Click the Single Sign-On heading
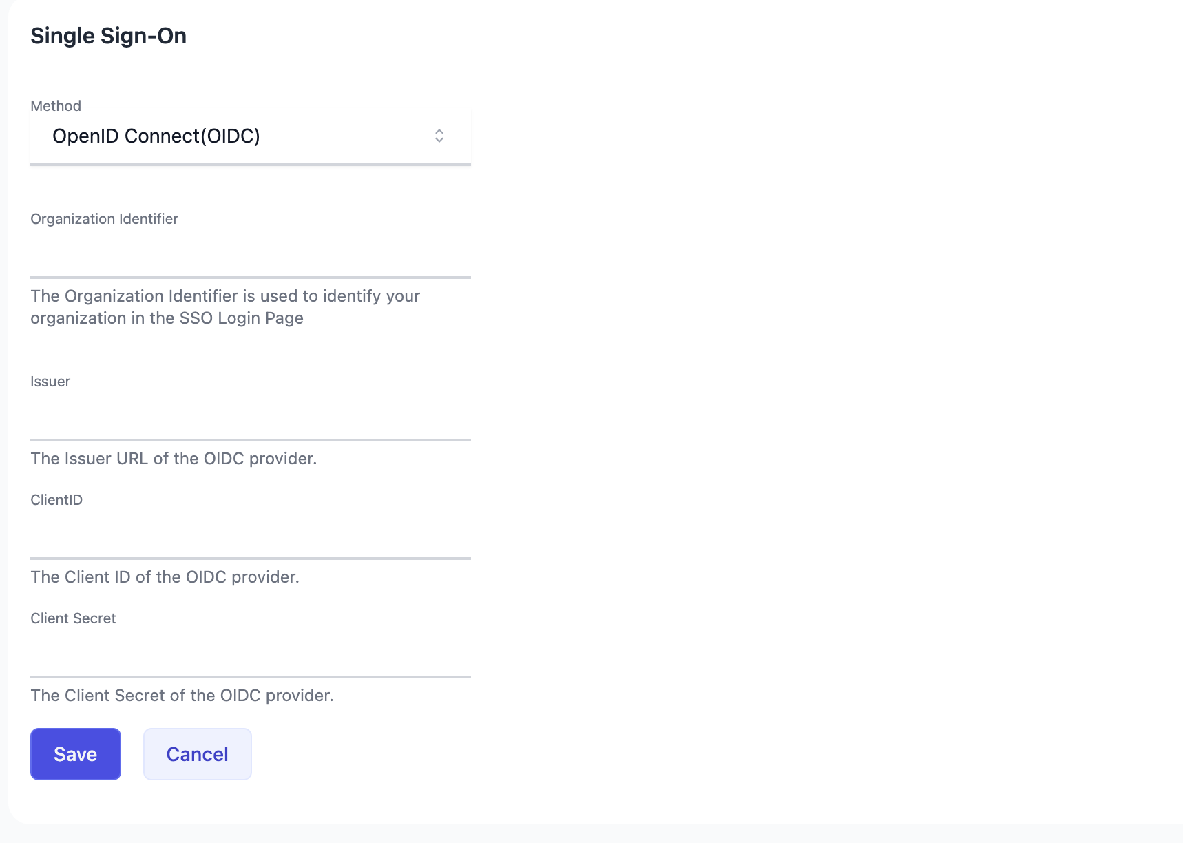The image size is (1183, 843). pyautogui.click(x=108, y=35)
